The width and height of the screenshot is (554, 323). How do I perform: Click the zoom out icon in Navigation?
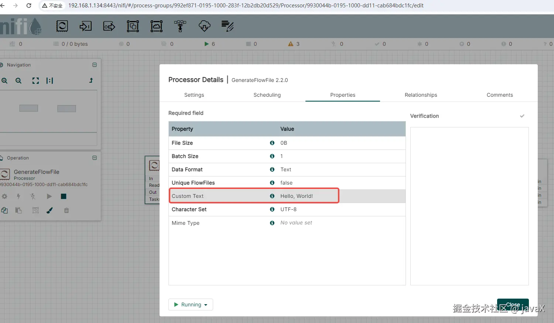pos(18,80)
